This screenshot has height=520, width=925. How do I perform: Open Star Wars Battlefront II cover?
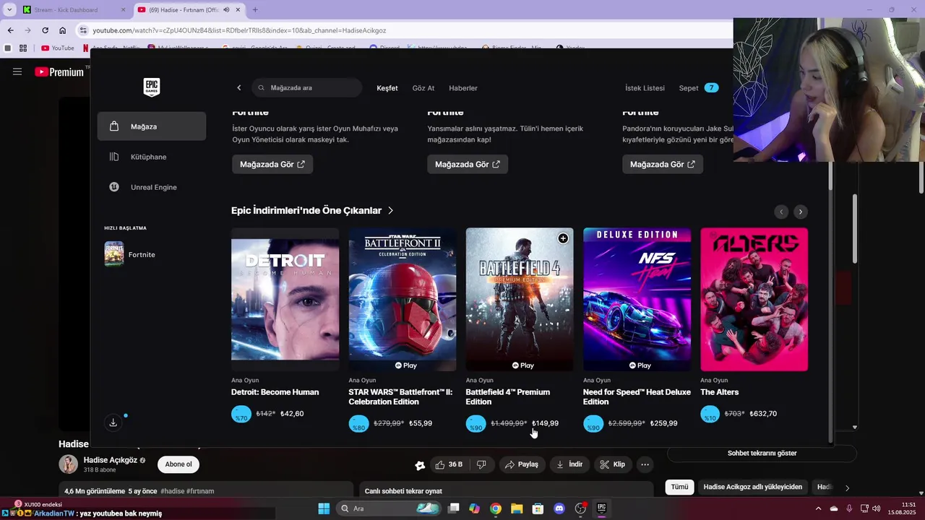(x=403, y=299)
